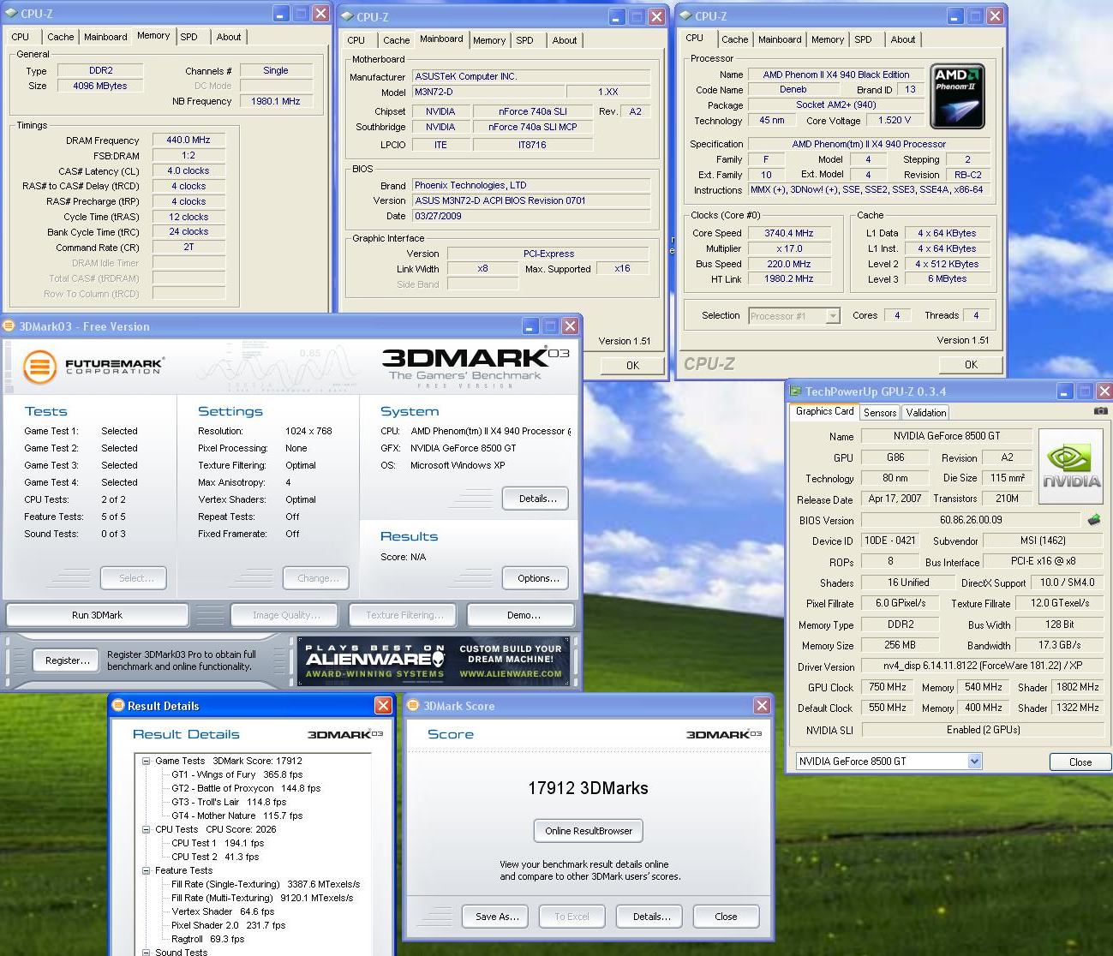Select CPU Test 2 result row

coord(215,857)
